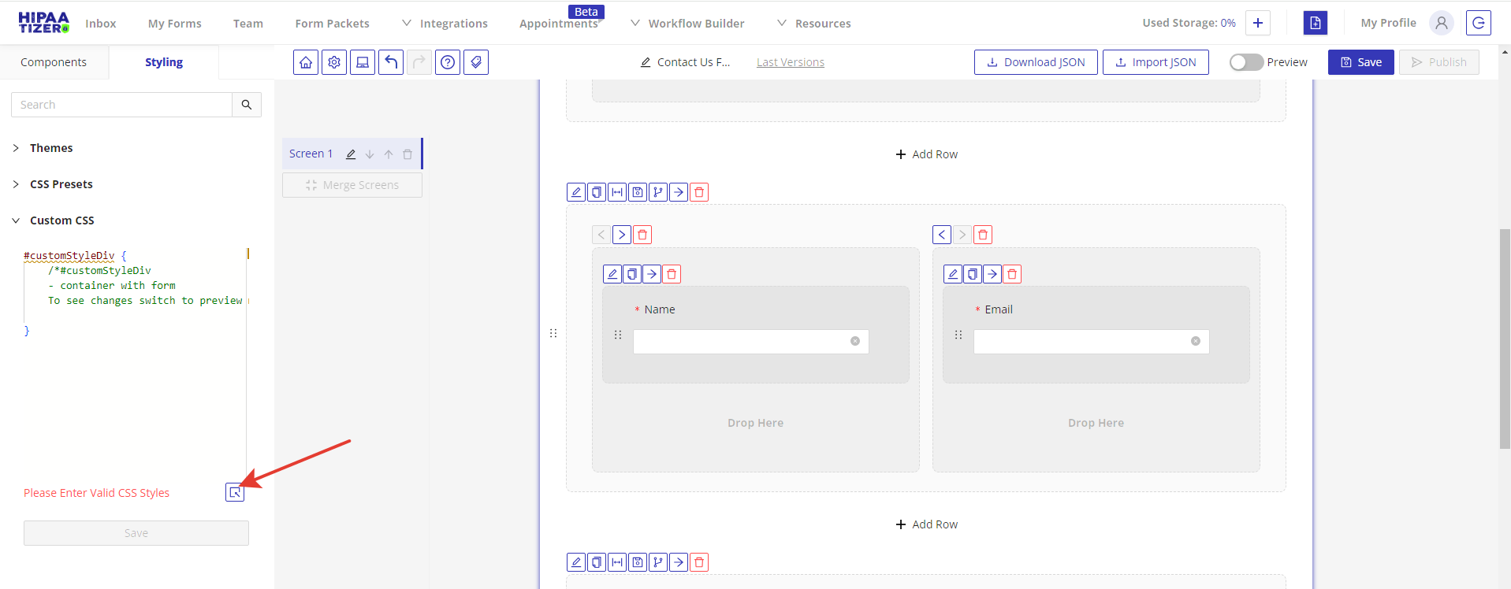Click the undo arrow icon

(x=391, y=62)
